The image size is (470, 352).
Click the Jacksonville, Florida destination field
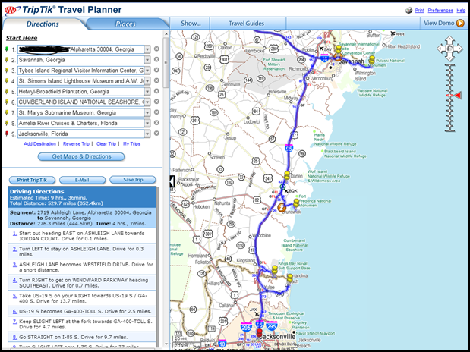point(81,134)
